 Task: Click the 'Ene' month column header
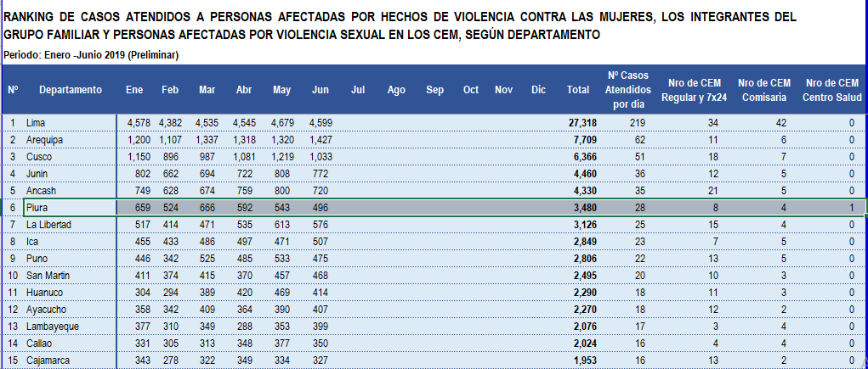coord(134,90)
